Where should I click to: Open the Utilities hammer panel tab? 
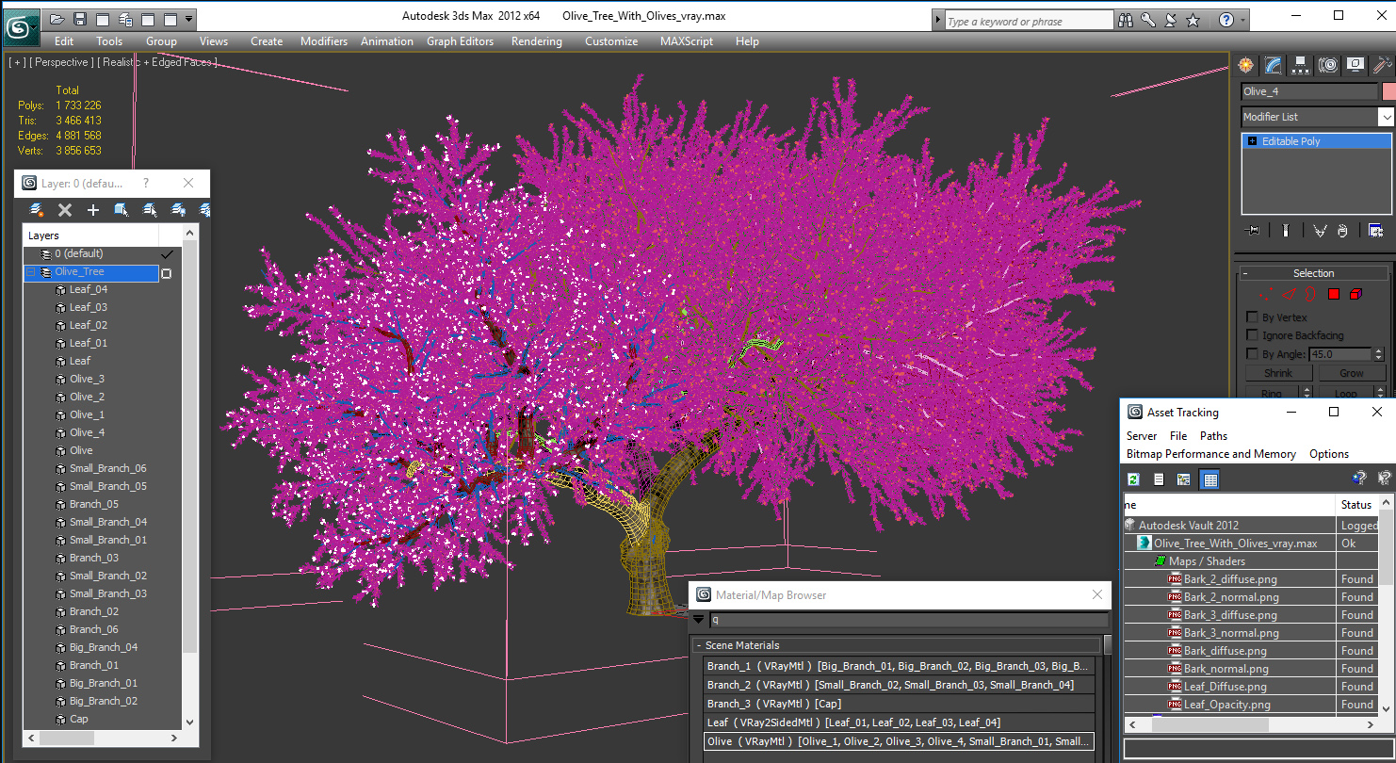click(x=1383, y=65)
